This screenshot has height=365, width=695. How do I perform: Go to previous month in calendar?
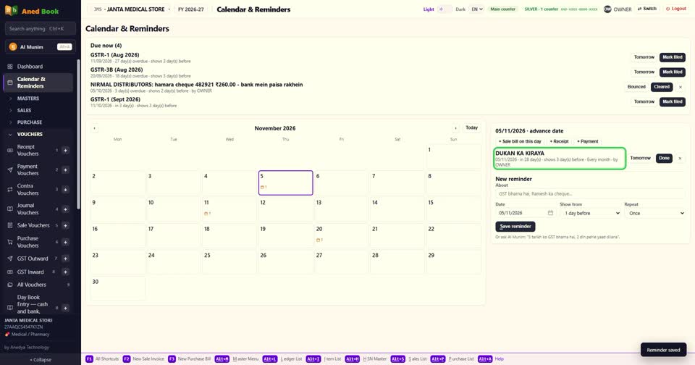(94, 128)
